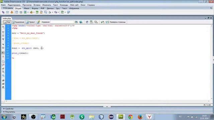Switch to Проект view

(x=31, y=22)
